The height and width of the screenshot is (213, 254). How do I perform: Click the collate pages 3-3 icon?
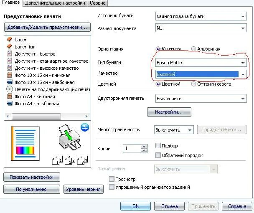click(x=83, y=160)
